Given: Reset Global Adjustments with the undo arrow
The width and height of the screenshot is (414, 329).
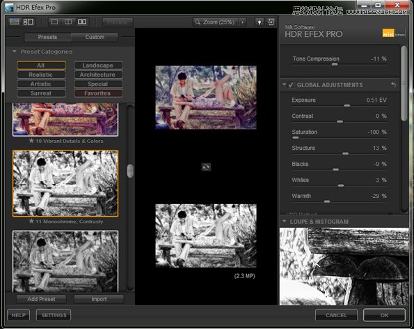Looking at the screenshot, I should [393, 85].
